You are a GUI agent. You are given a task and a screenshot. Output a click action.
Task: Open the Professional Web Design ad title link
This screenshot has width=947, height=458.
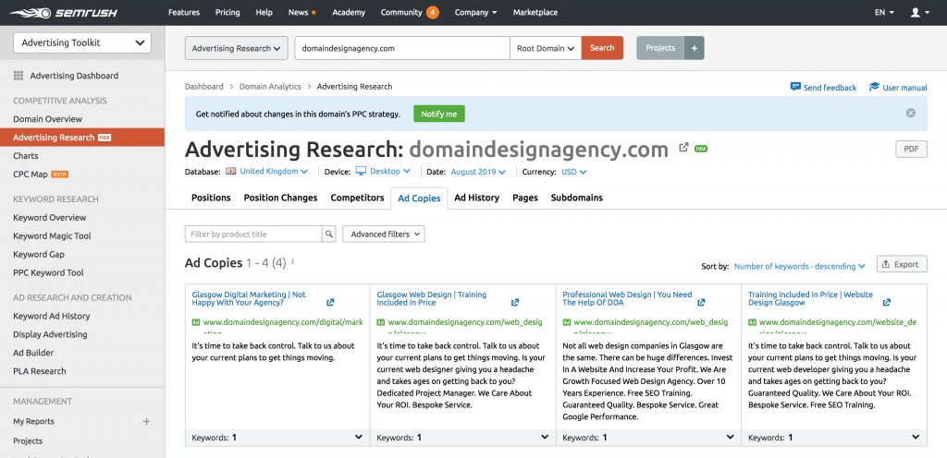click(627, 299)
